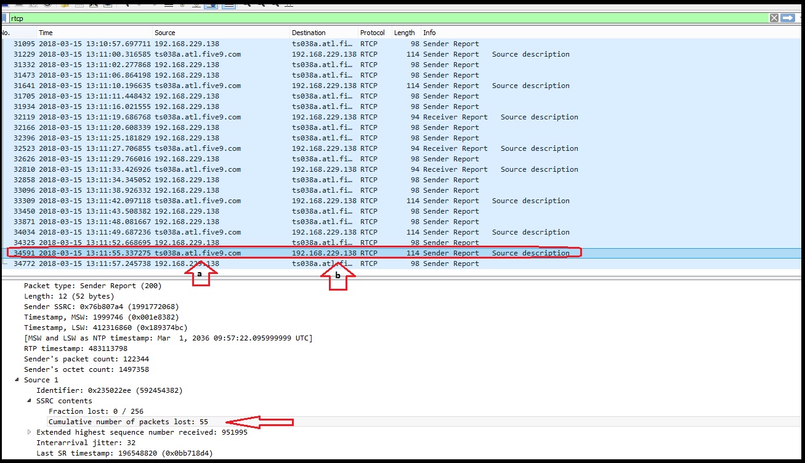This screenshot has width=805, height=463.
Task: Select the last packet 34772
Action: (402, 264)
